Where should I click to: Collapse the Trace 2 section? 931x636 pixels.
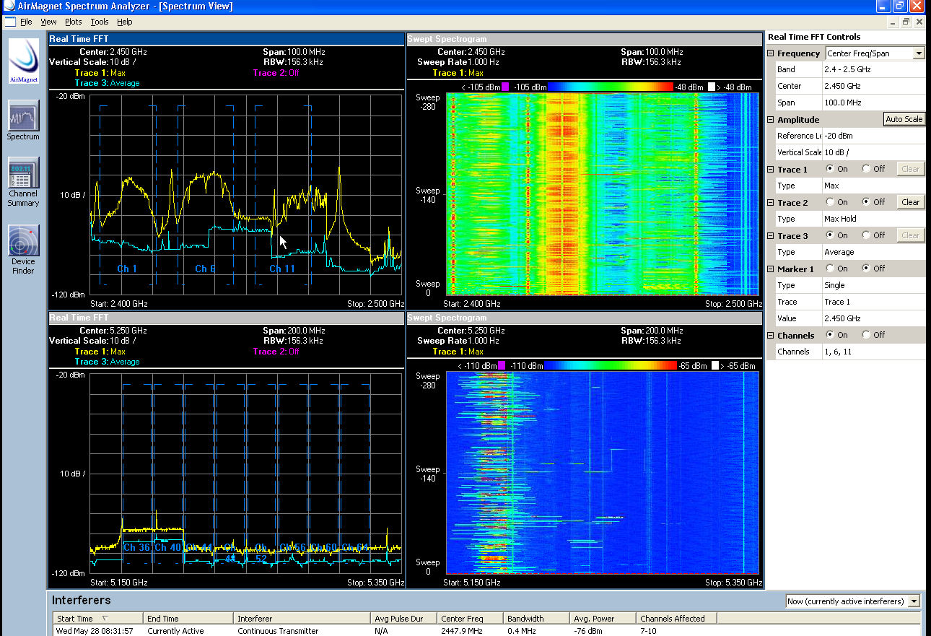[x=771, y=203]
